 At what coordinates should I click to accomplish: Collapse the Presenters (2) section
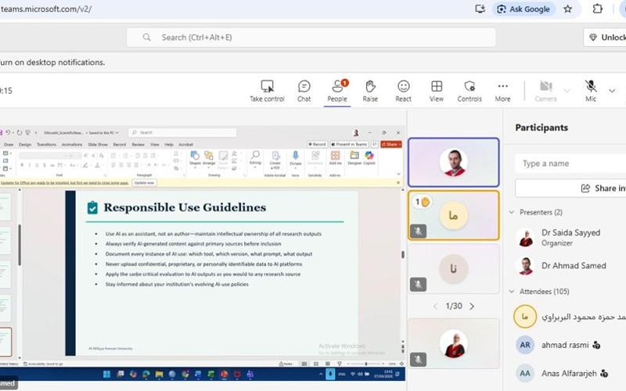pyautogui.click(x=513, y=213)
